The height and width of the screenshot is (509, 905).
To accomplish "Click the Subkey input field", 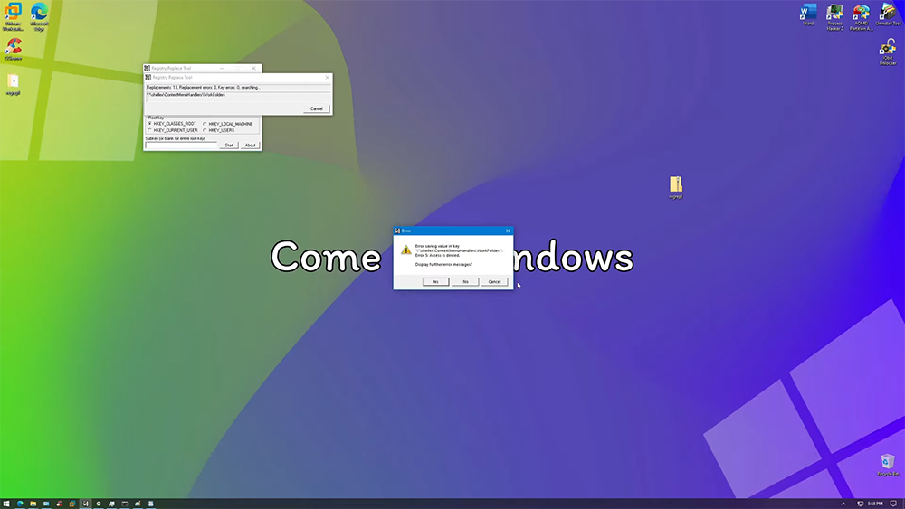I will click(x=181, y=146).
